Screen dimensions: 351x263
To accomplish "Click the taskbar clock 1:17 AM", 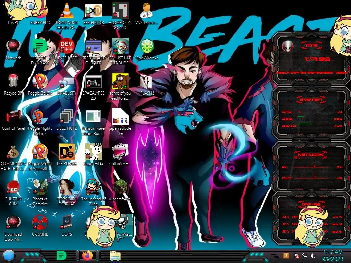I will 332,255.
